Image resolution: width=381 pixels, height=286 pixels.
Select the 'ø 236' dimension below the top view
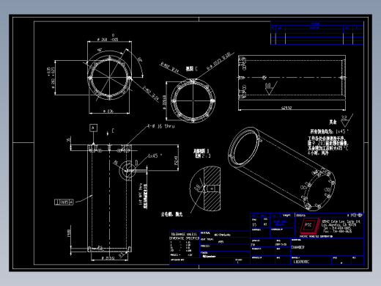pos(108,111)
